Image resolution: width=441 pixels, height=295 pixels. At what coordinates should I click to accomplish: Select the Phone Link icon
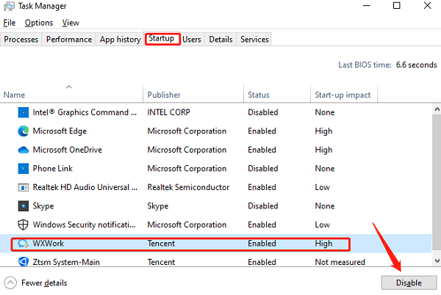(22, 169)
